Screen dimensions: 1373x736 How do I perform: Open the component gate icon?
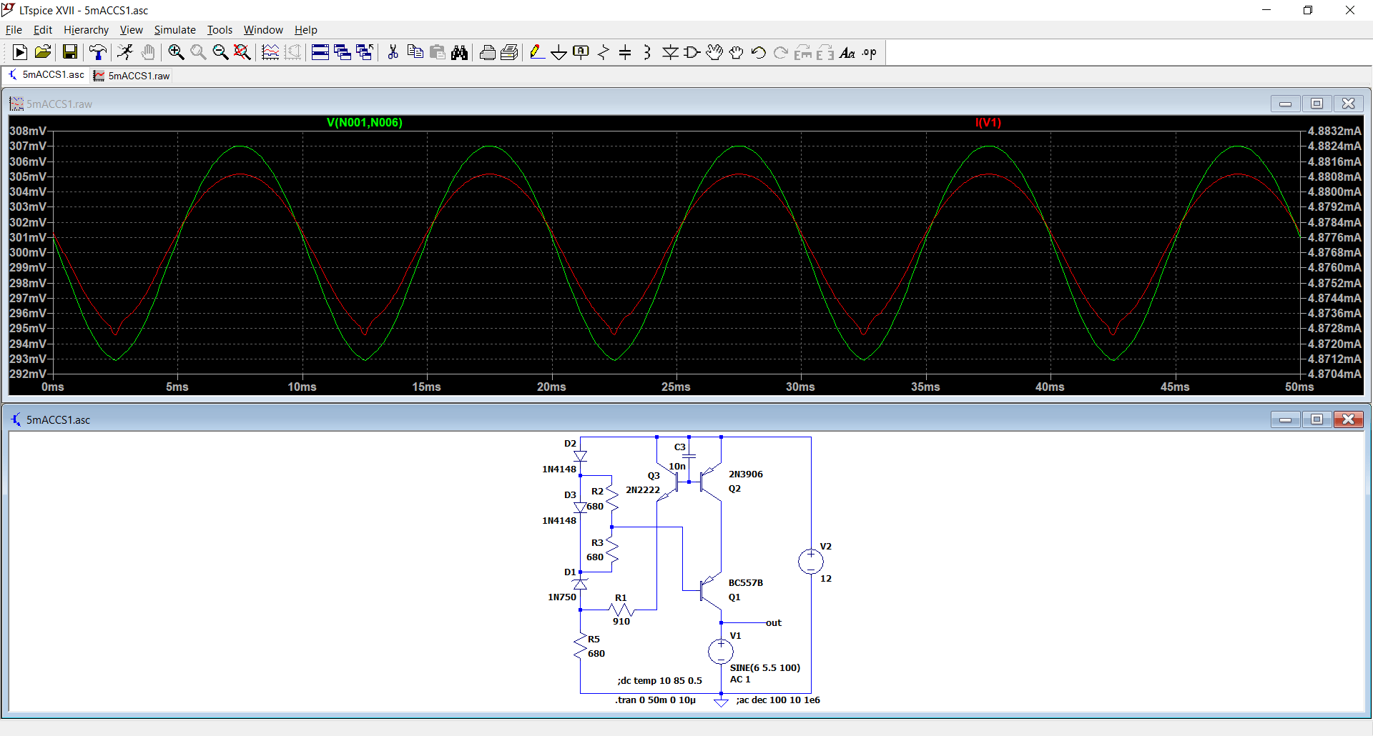coord(692,52)
